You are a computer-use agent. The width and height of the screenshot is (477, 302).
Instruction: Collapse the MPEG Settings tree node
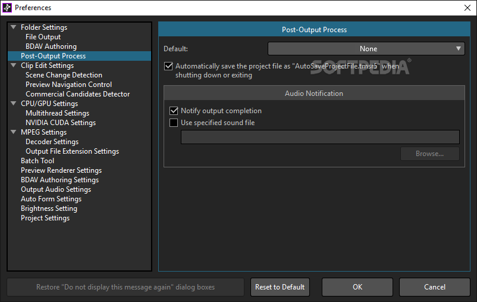click(14, 132)
